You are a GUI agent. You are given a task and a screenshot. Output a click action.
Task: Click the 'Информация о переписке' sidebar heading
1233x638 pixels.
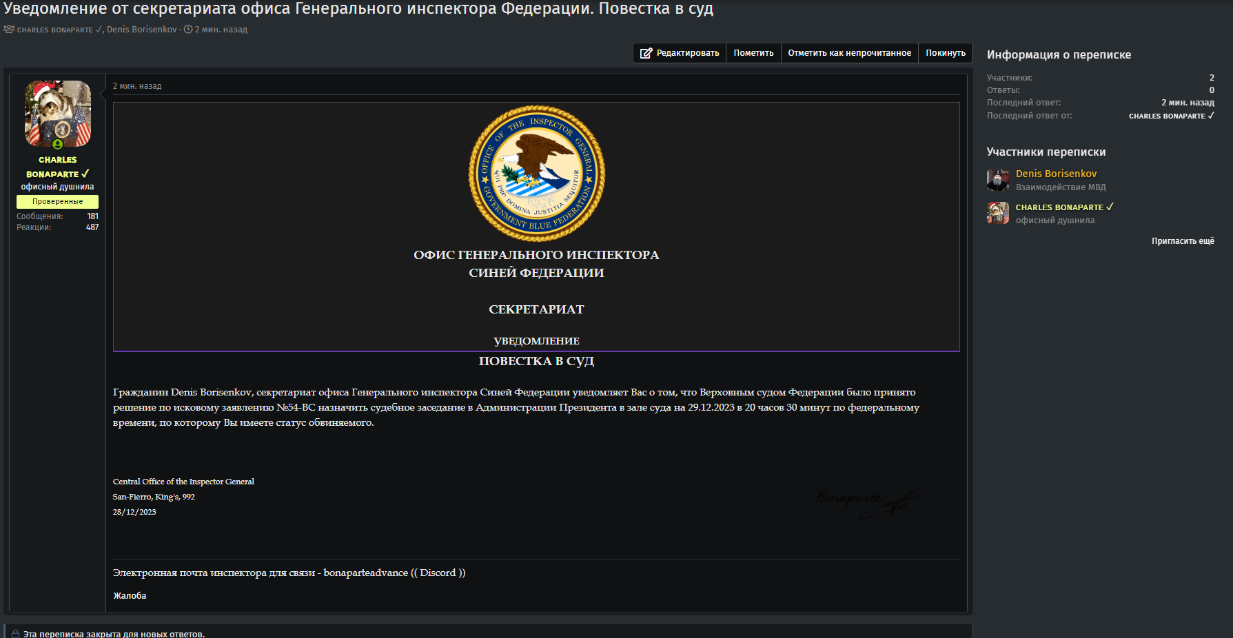[1059, 55]
